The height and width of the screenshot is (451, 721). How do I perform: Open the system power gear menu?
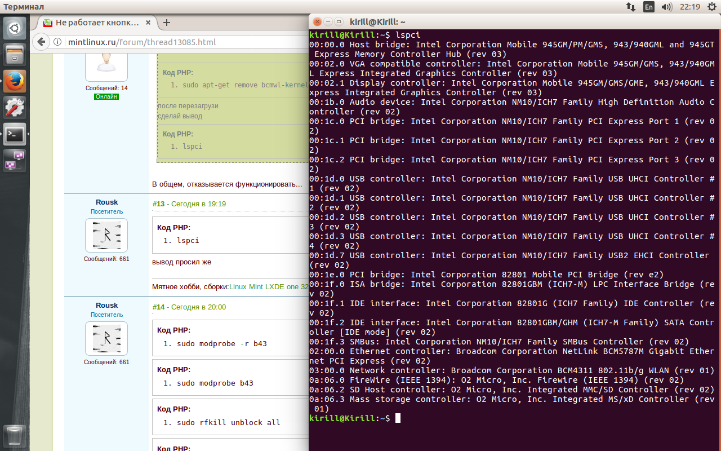click(711, 7)
